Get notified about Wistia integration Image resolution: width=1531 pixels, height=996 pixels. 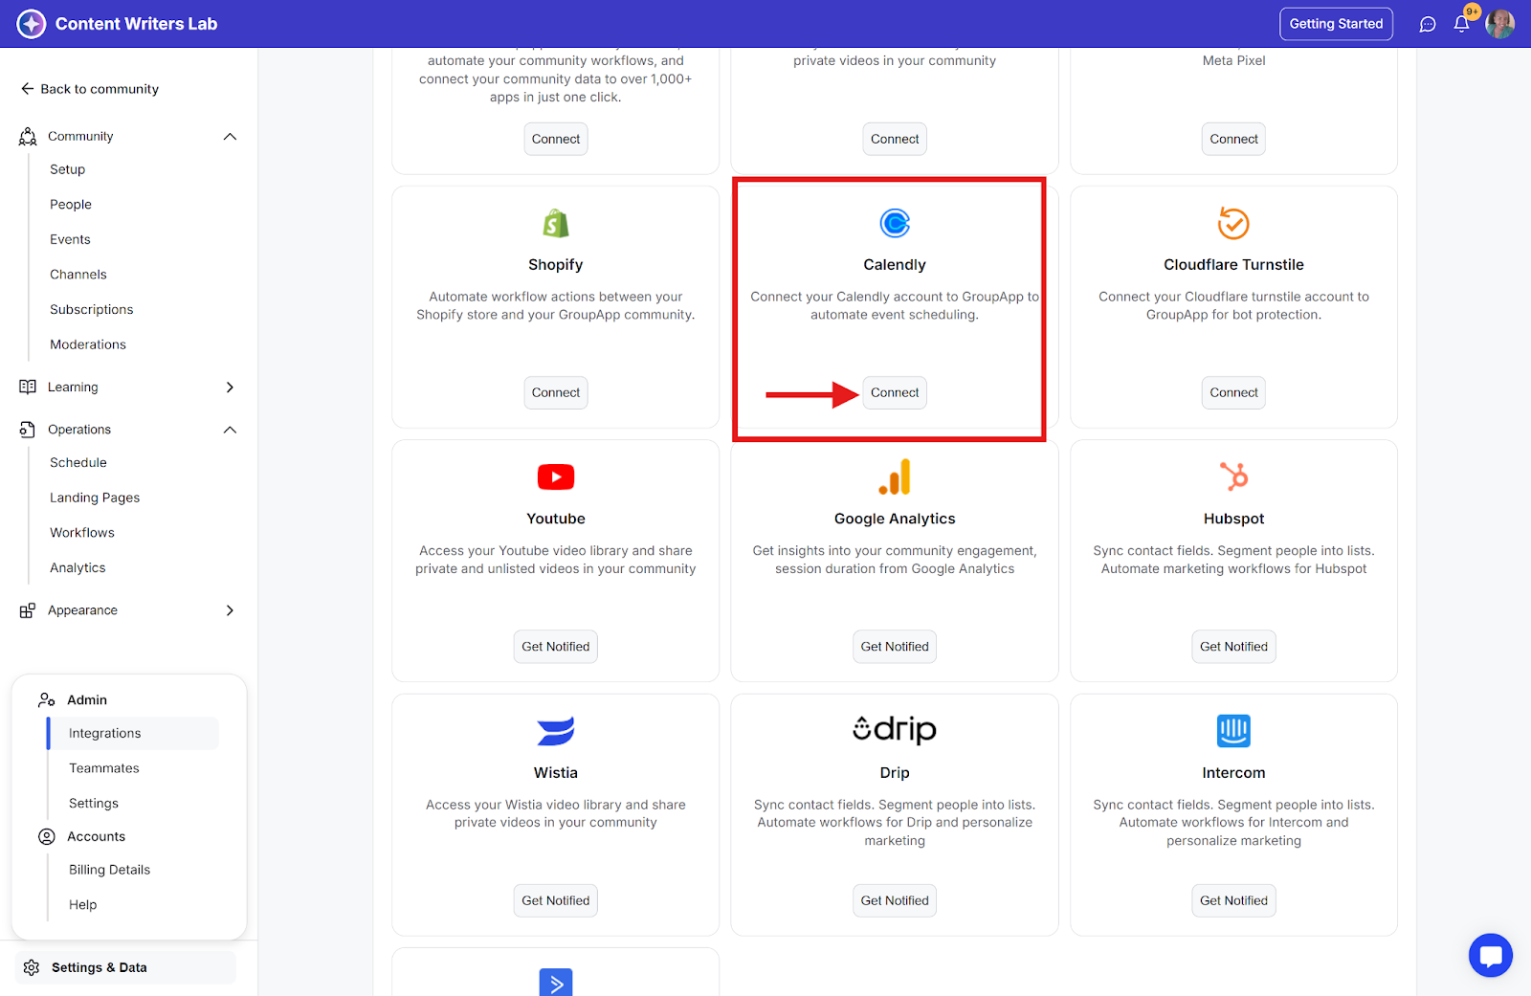tap(556, 901)
